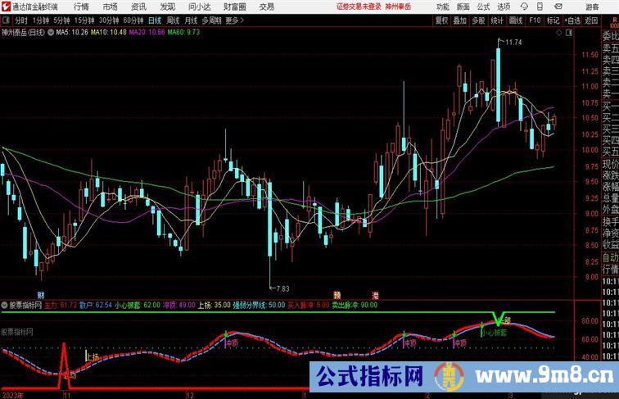Click the 主力: 61.72 indicator value
The height and width of the screenshot is (399, 619).
coord(61,306)
